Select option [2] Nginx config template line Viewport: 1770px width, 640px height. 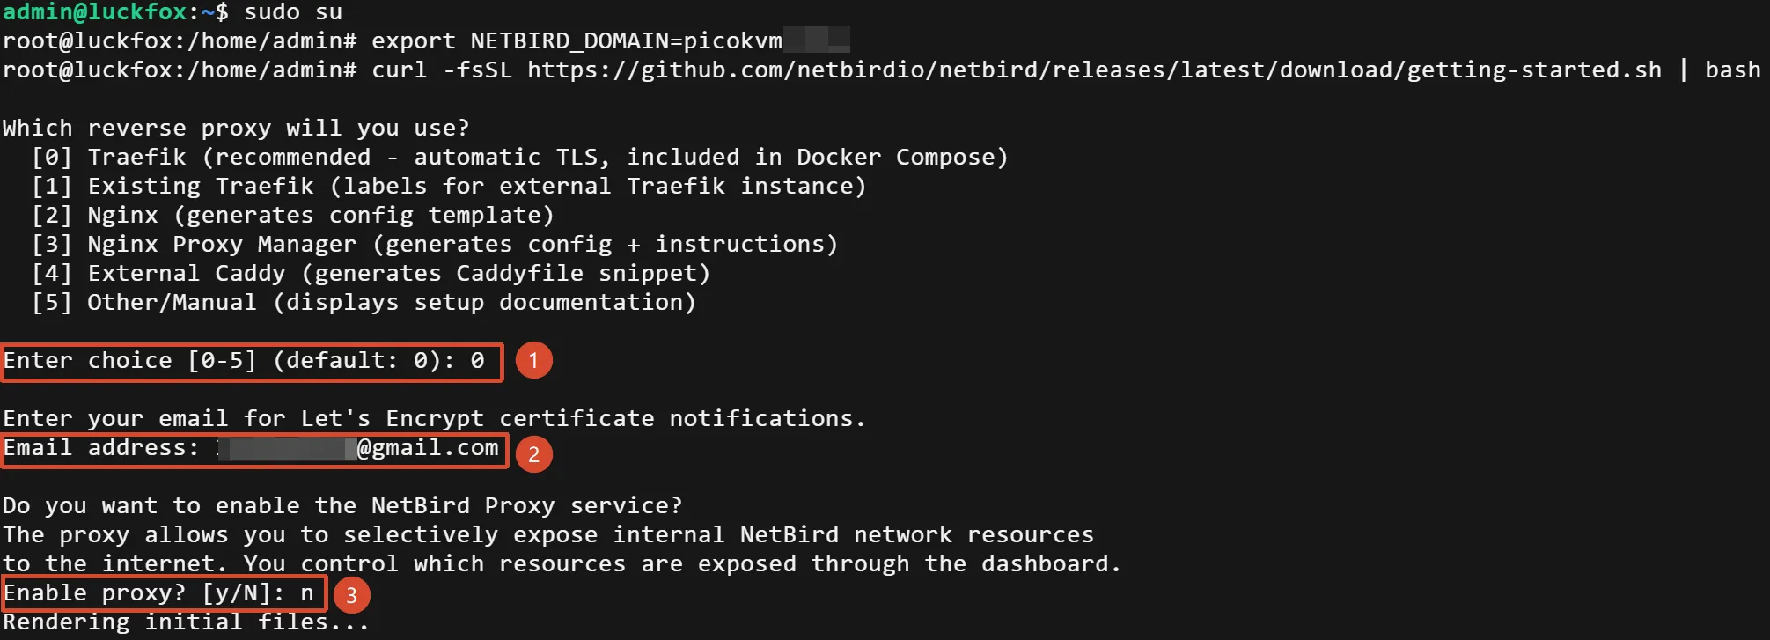[293, 216]
